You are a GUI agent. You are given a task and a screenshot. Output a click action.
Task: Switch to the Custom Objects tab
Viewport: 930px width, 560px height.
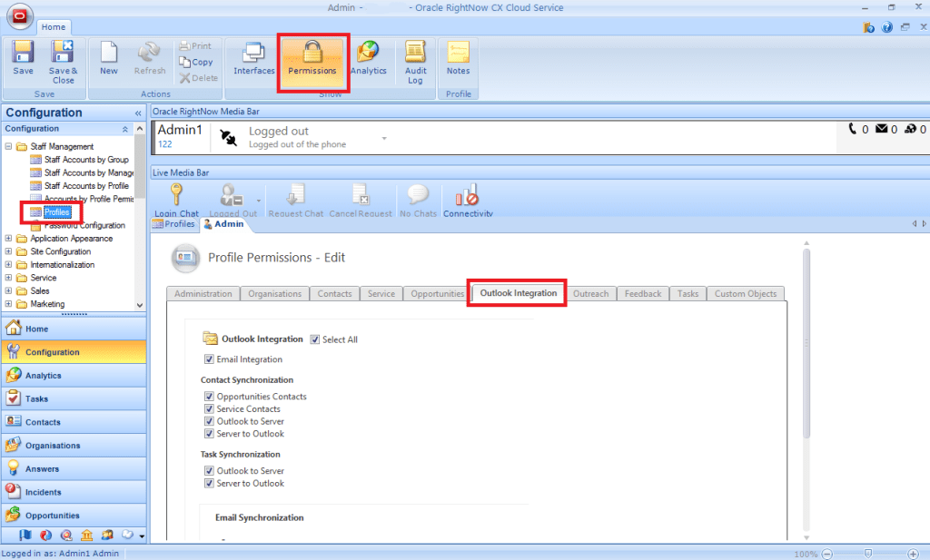(745, 294)
